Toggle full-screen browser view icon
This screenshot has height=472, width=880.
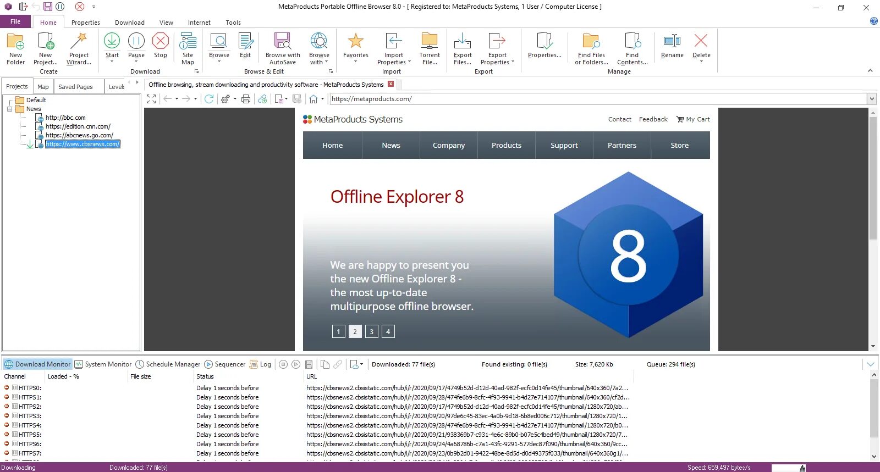pyautogui.click(x=151, y=99)
